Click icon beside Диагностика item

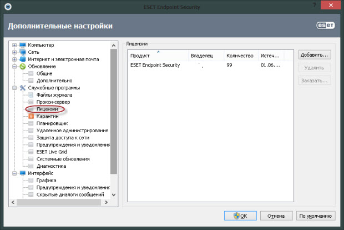click(31, 166)
